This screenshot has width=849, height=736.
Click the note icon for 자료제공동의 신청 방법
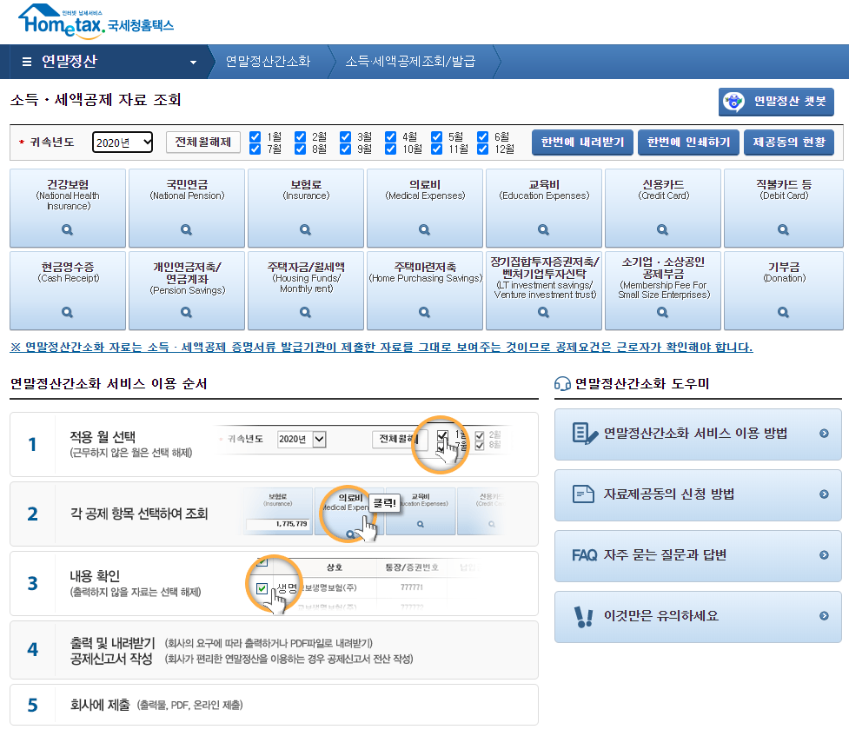pos(583,494)
